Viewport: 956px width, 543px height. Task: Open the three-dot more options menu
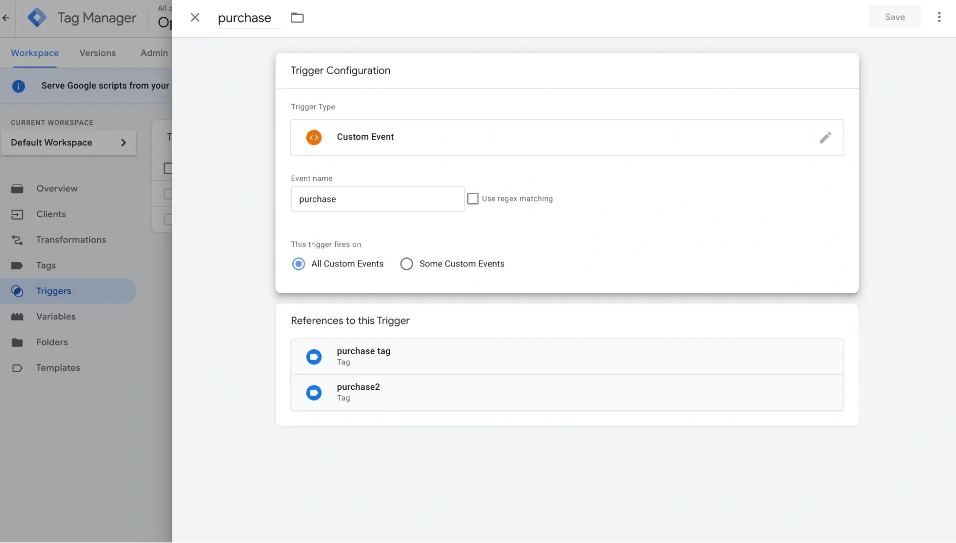[939, 17]
